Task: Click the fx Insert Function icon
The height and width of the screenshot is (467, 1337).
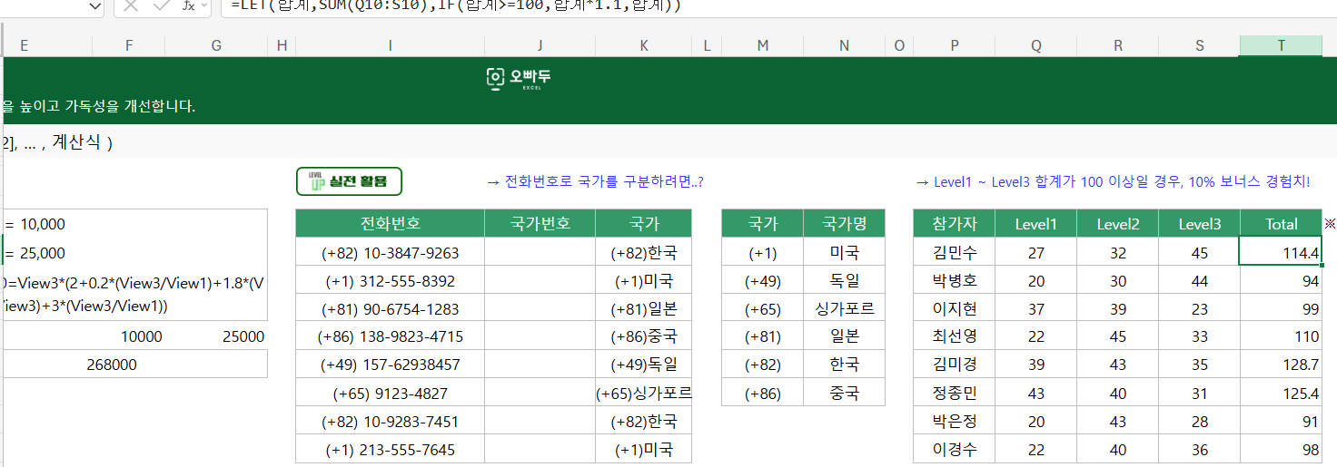Action: [x=188, y=5]
